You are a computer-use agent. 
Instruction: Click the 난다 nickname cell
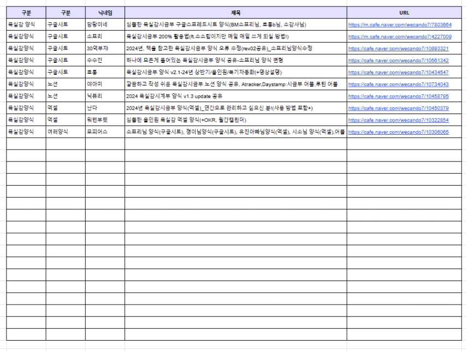coord(105,108)
